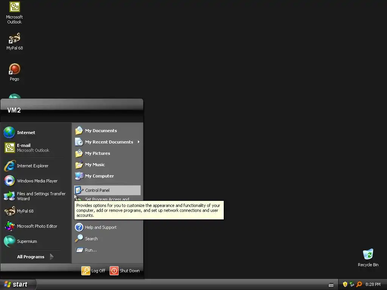
Task: Click the Shut Down button
Action: click(x=125, y=270)
